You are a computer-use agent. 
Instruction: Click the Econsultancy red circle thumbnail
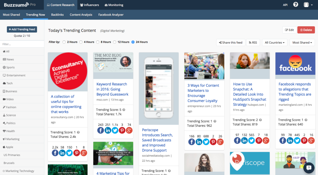click(69, 71)
